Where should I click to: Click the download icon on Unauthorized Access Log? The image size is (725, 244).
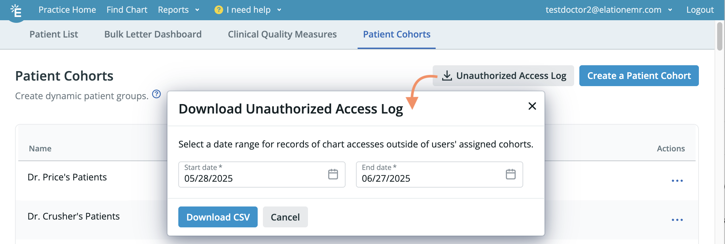click(447, 76)
